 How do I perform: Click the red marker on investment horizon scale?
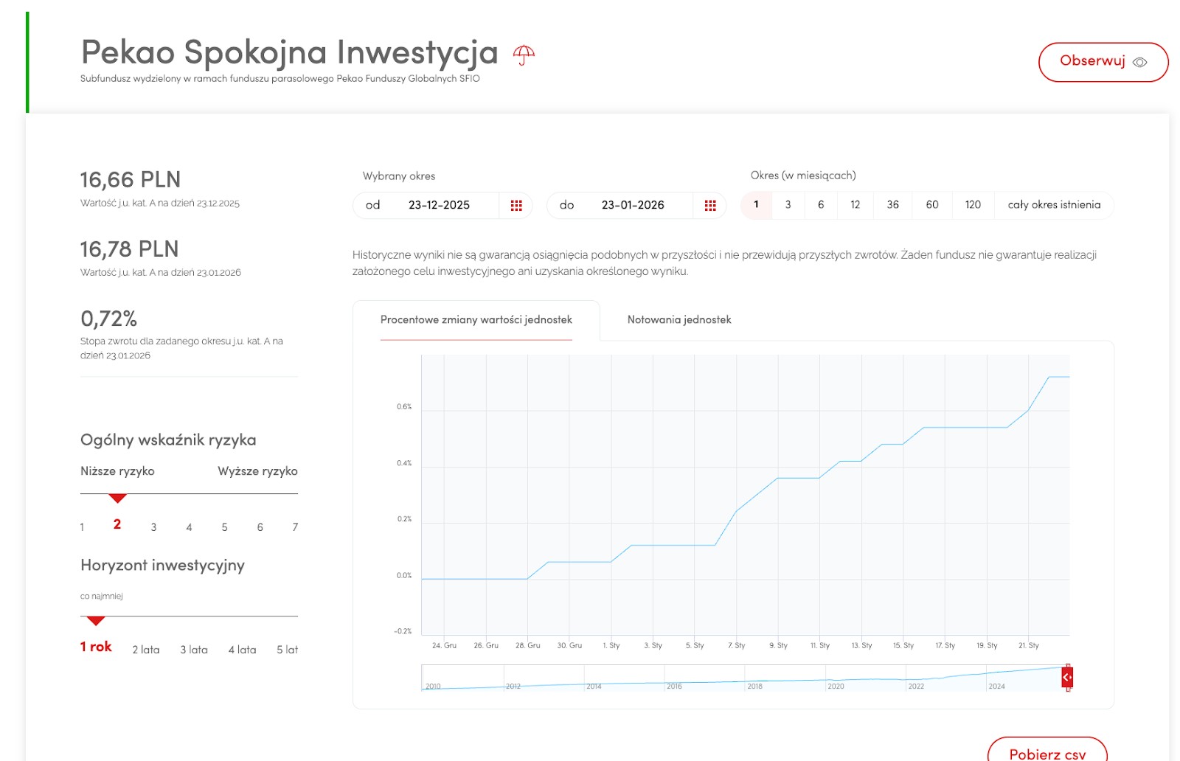pyautogui.click(x=96, y=621)
